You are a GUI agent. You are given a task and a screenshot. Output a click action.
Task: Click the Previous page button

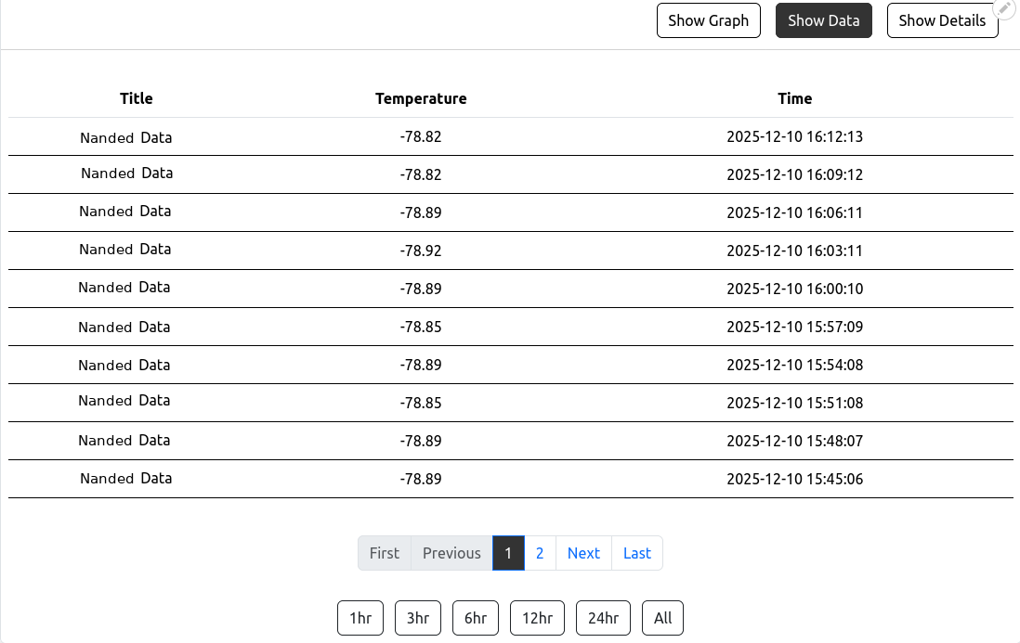click(x=451, y=553)
